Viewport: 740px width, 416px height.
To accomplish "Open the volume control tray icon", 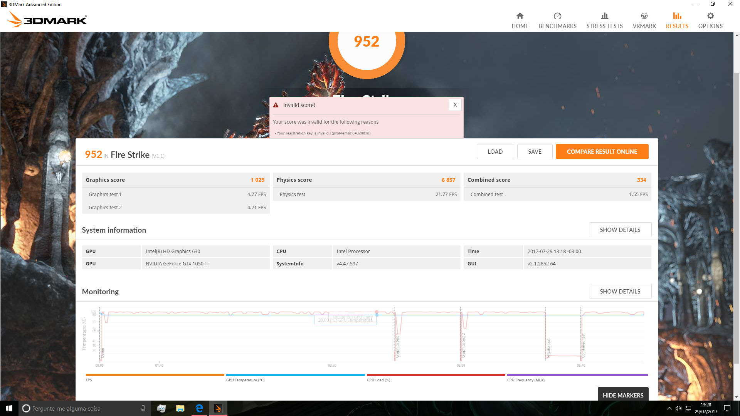I will coord(678,408).
